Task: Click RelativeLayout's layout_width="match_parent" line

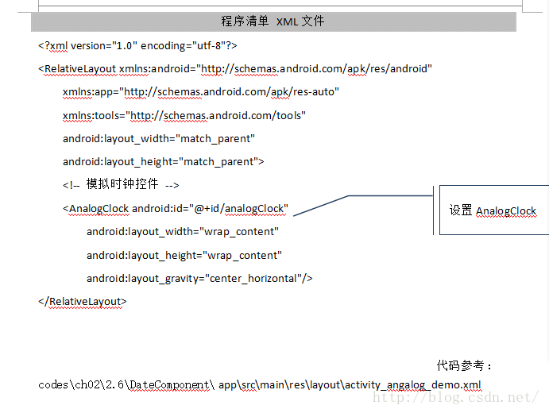Action: 159,139
